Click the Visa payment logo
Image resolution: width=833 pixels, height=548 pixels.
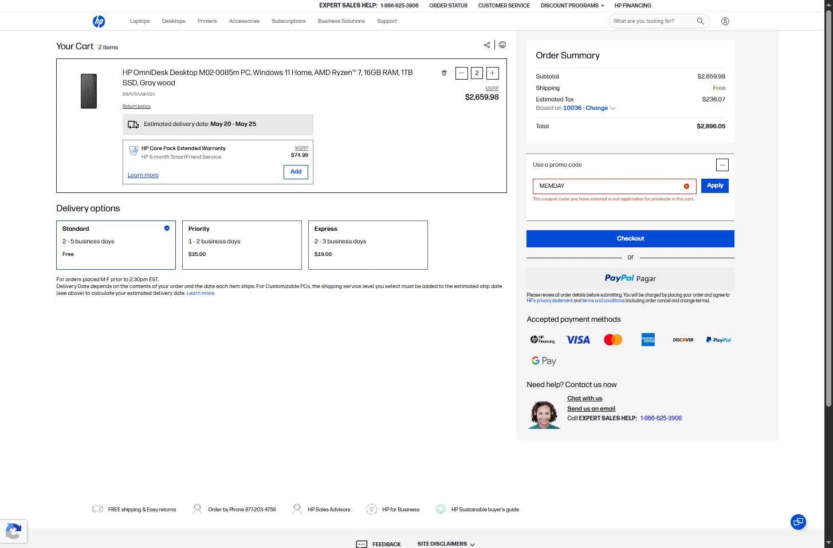(578, 340)
